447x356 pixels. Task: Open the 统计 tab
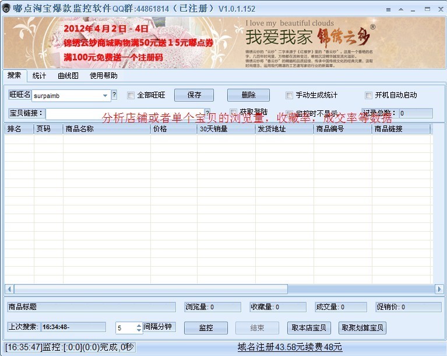pos(39,76)
